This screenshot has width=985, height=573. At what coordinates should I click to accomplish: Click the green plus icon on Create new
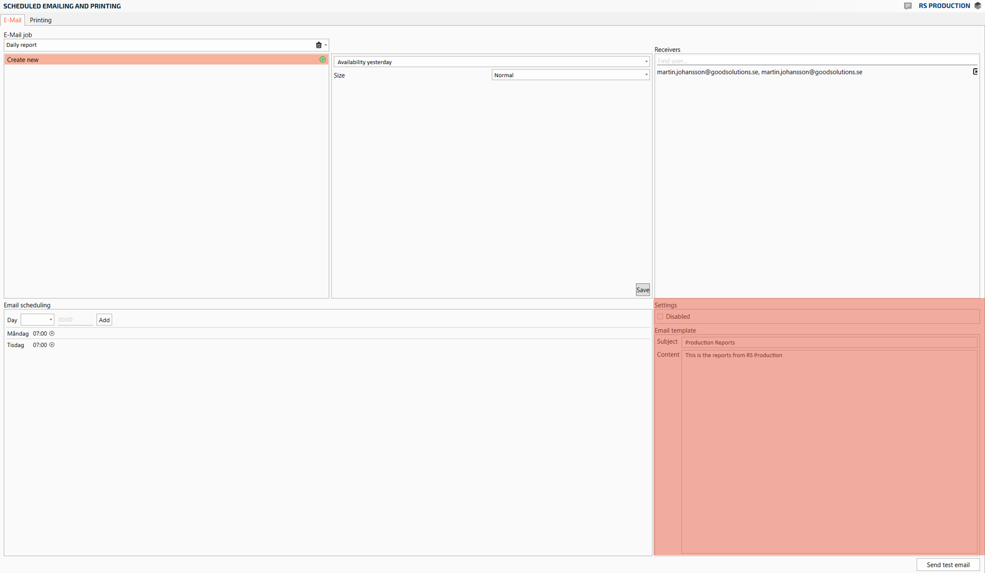pyautogui.click(x=322, y=60)
